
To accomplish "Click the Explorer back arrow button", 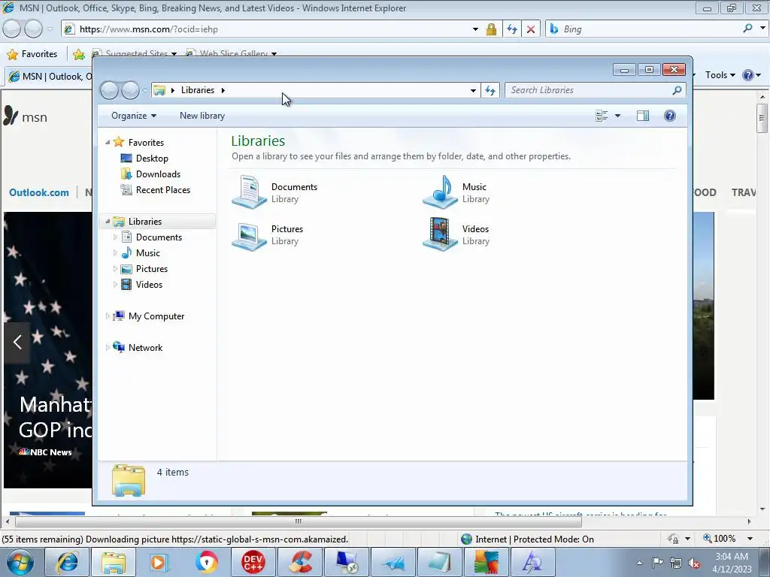I will [x=109, y=90].
